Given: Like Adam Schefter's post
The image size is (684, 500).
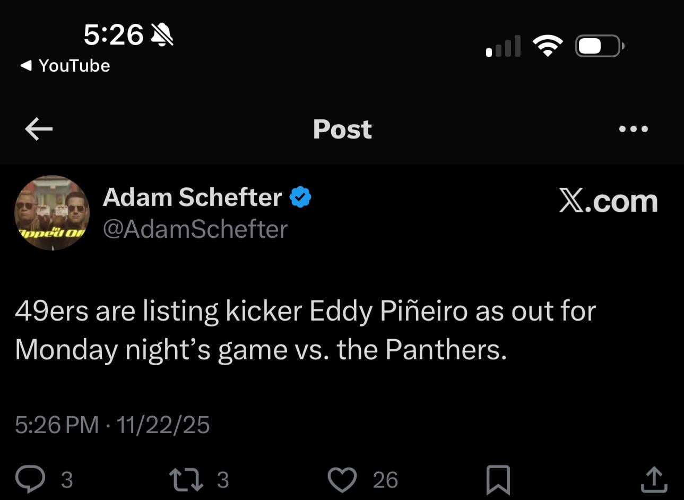Looking at the screenshot, I should pos(343,479).
